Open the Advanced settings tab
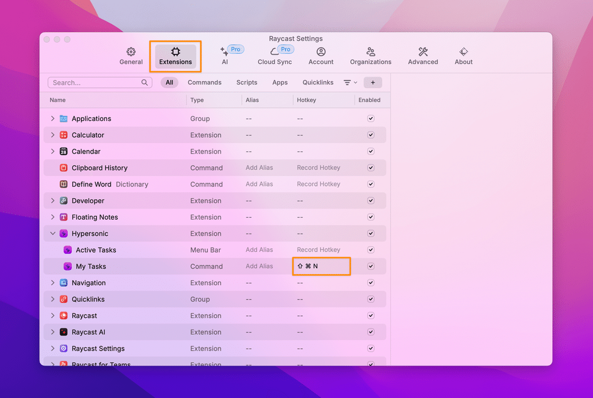Viewport: 593px width, 398px height. click(x=423, y=56)
